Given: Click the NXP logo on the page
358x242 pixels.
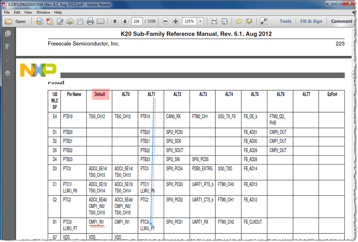Looking at the screenshot, I should click(x=38, y=70).
